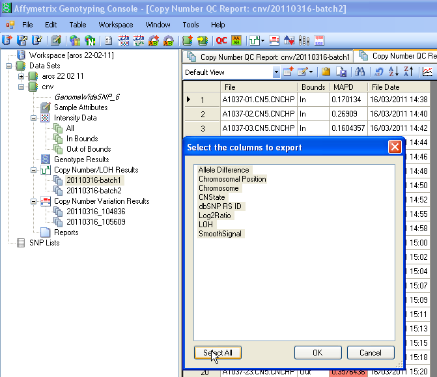Open the Table menu

tap(78, 25)
